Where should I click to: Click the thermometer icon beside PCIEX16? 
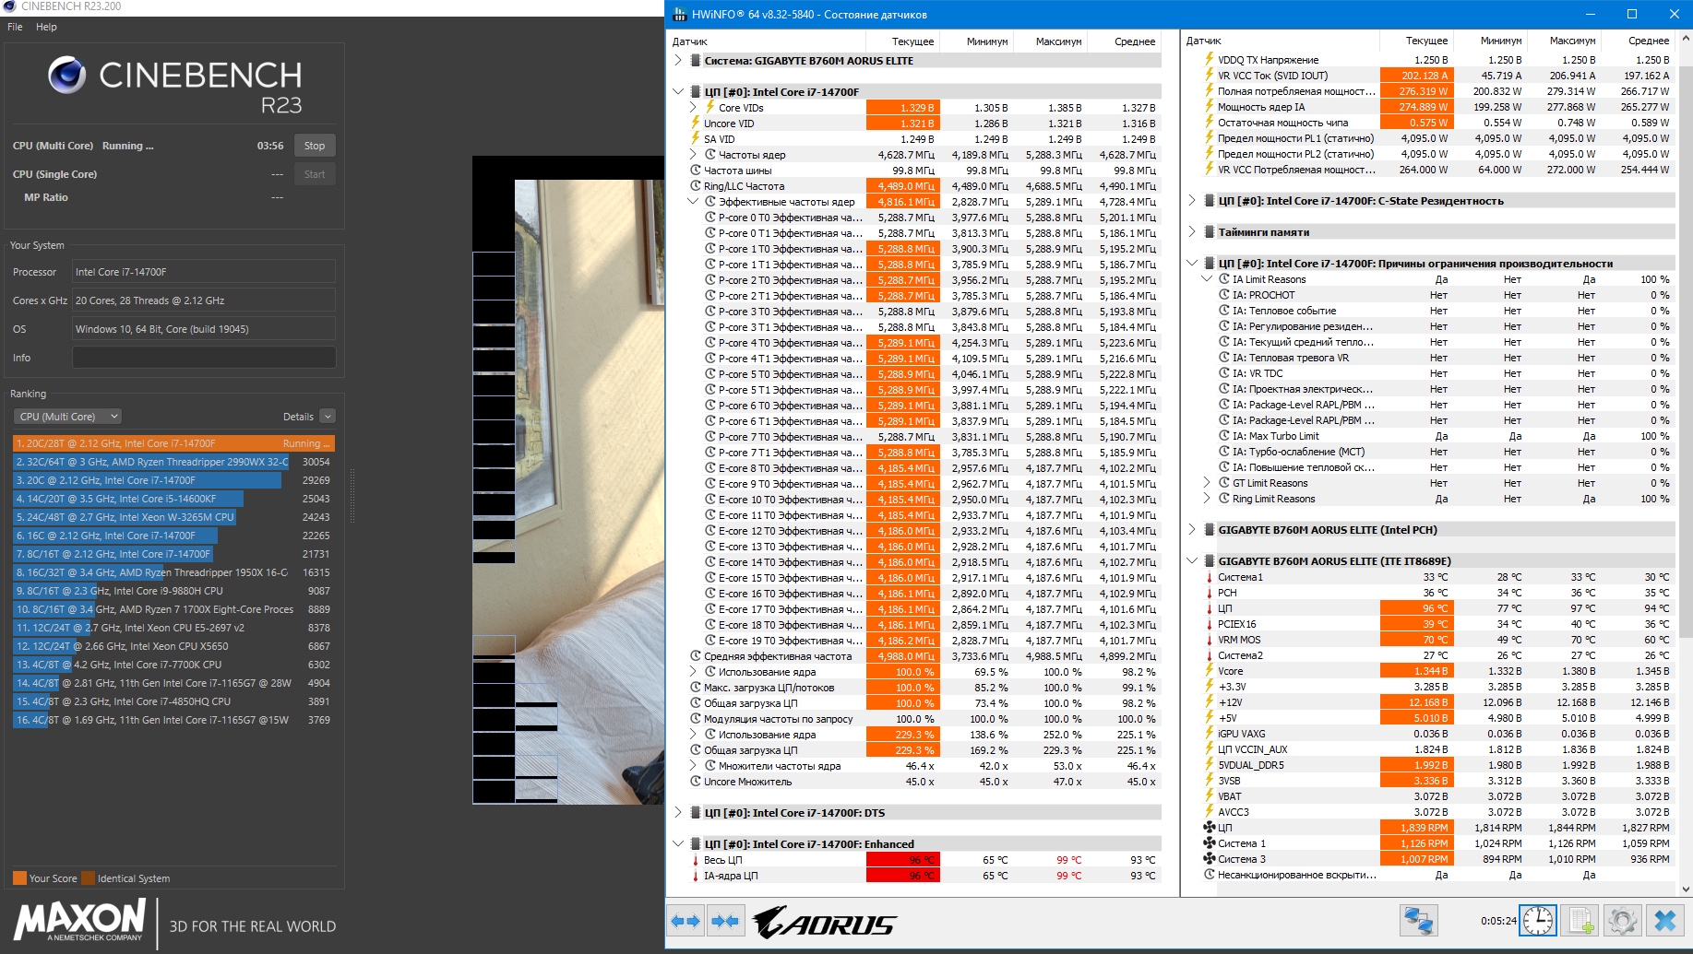[1210, 624]
